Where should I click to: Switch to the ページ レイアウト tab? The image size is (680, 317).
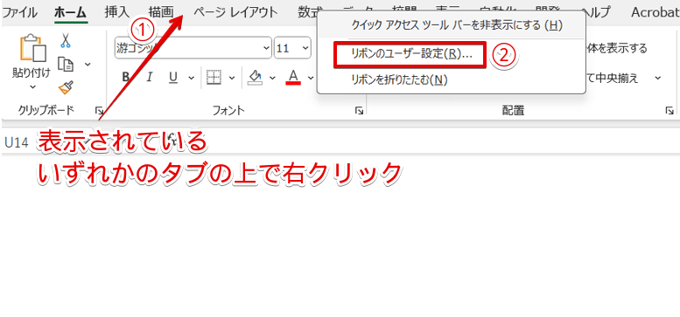point(235,12)
